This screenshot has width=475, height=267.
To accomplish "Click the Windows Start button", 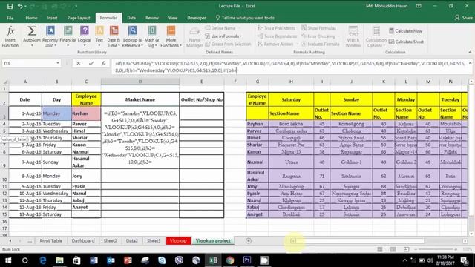I will (x=8, y=260).
